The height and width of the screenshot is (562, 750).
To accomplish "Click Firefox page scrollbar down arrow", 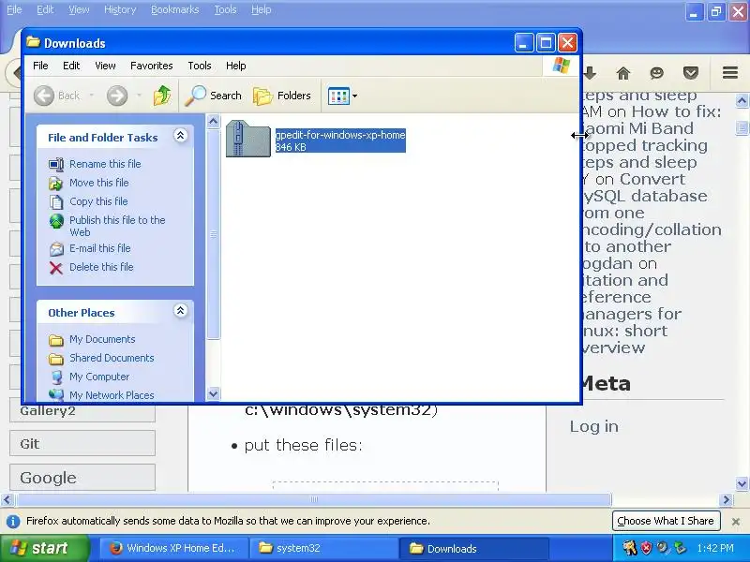I will pos(742,483).
